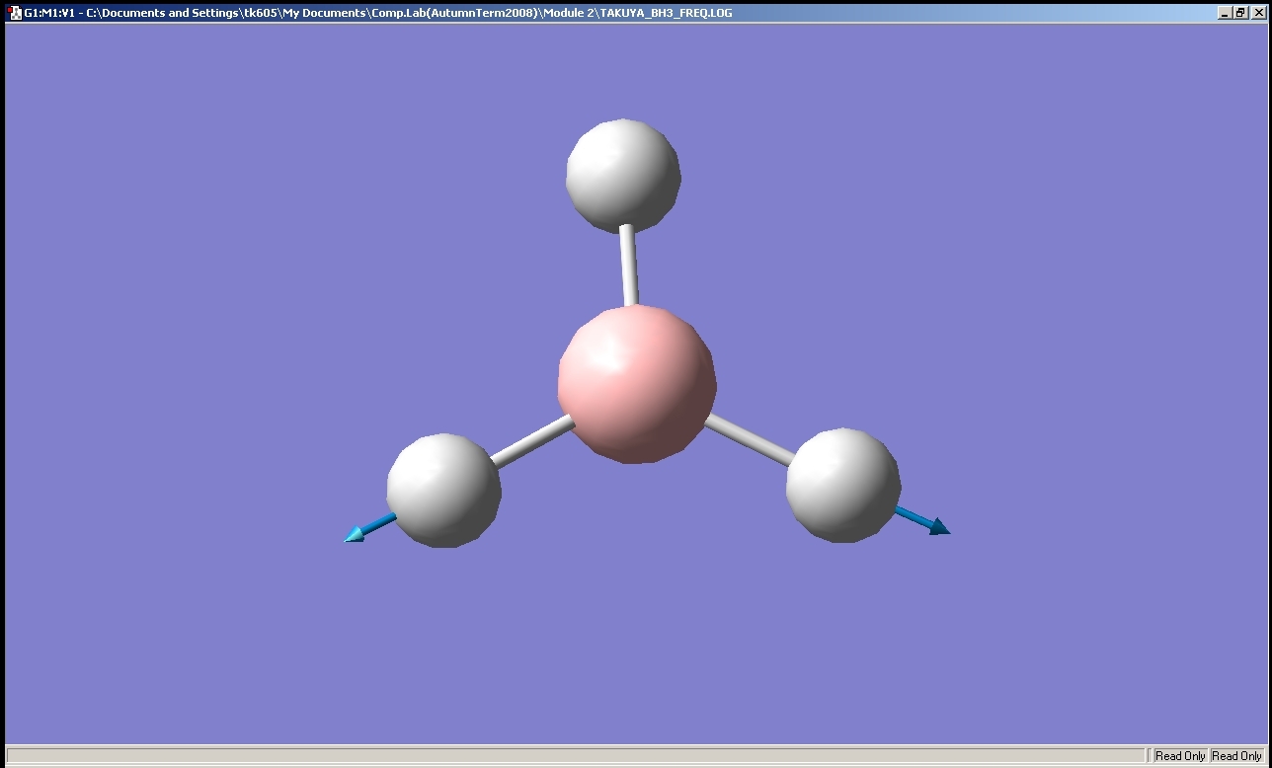Click empty purple background below the molecule
Image resolution: width=1272 pixels, height=768 pixels.
tap(637, 642)
